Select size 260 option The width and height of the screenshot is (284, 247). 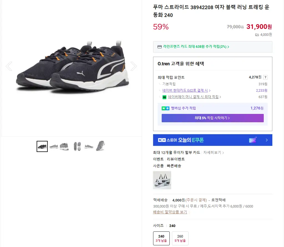click(180, 238)
